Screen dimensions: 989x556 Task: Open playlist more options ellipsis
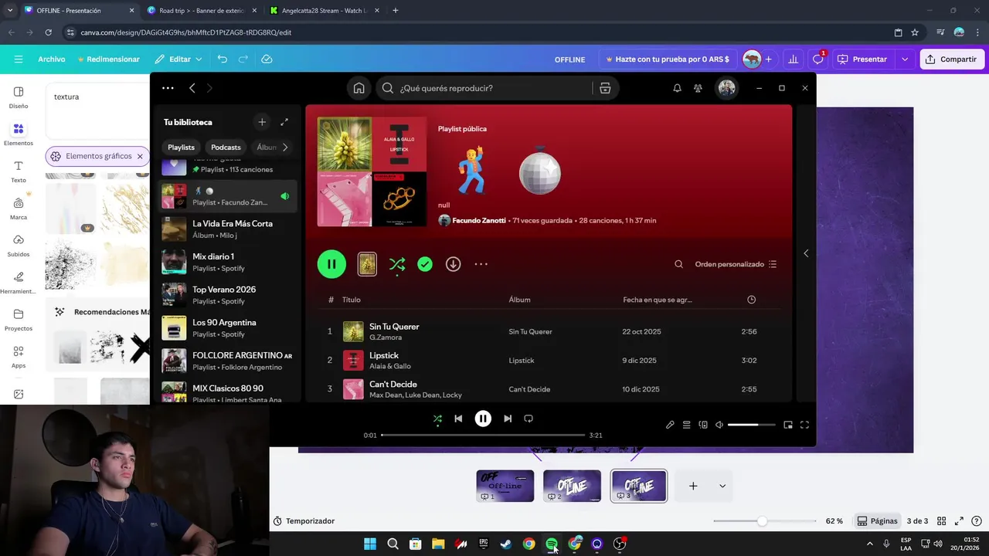(x=481, y=264)
